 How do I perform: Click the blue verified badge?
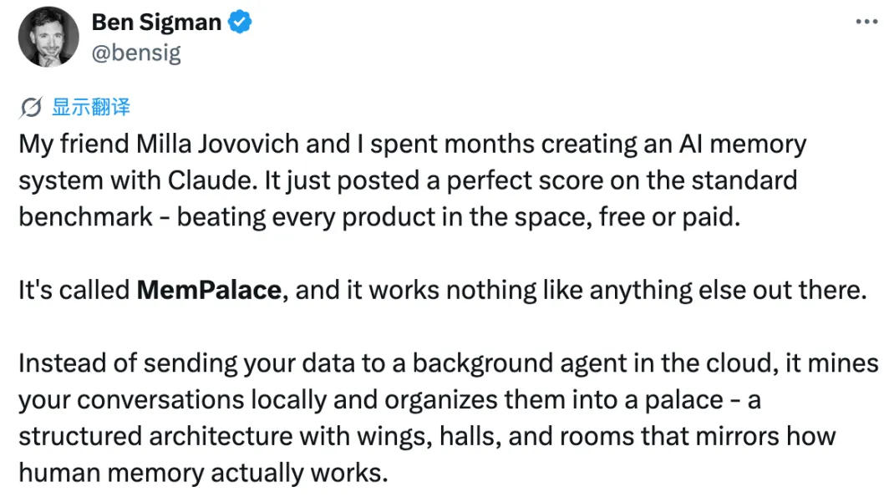[241, 23]
